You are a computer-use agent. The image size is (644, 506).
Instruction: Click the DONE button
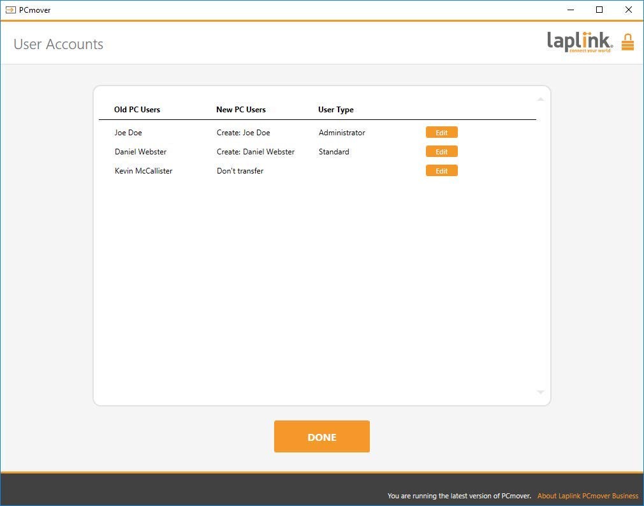tap(322, 436)
